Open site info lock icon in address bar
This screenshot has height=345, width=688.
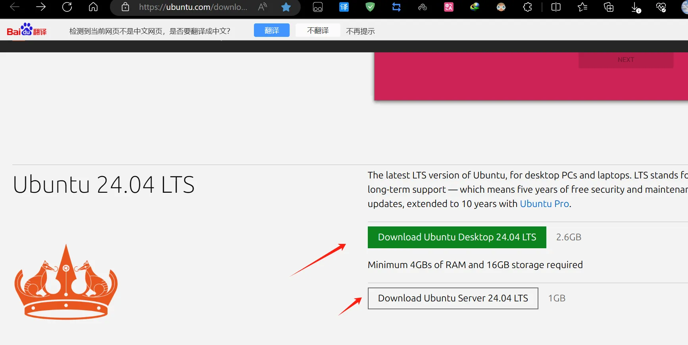tap(125, 7)
